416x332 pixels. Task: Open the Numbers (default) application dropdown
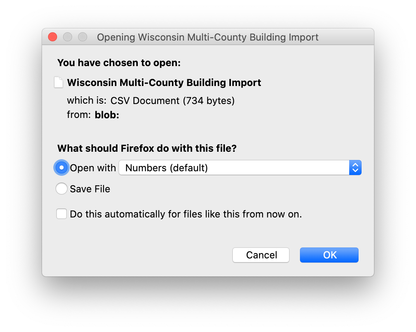(x=240, y=168)
